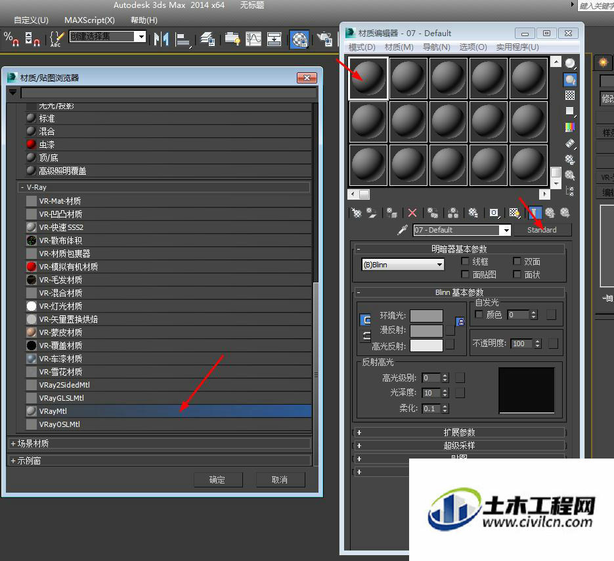
Task: Click the Align tool in main toolbar
Action: (x=183, y=39)
